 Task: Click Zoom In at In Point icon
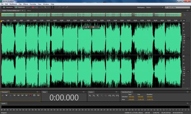pyautogui.click(x=110, y=95)
